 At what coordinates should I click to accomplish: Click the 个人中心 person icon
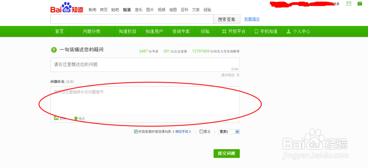tap(289, 31)
